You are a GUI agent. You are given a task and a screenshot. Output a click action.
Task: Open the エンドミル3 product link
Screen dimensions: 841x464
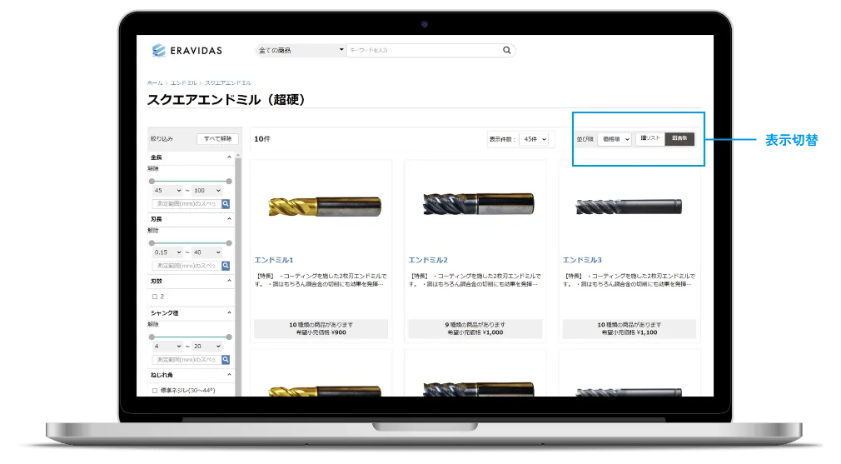582,260
